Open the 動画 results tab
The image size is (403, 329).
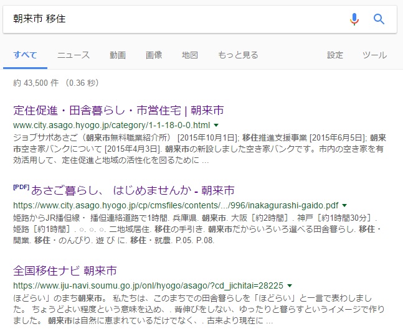coord(118,55)
